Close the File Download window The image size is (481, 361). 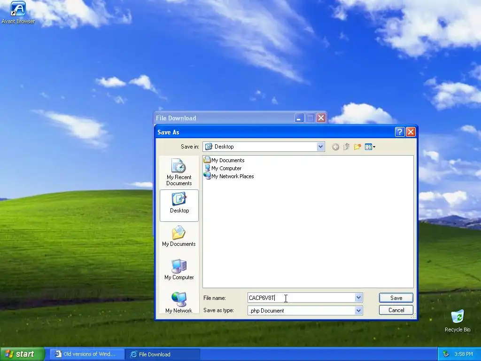(321, 118)
